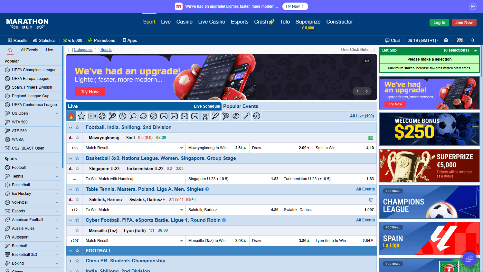This screenshot has width=483, height=272.
Task: Expand US Open submenu arrow in sidebar
Action: coord(57,113)
